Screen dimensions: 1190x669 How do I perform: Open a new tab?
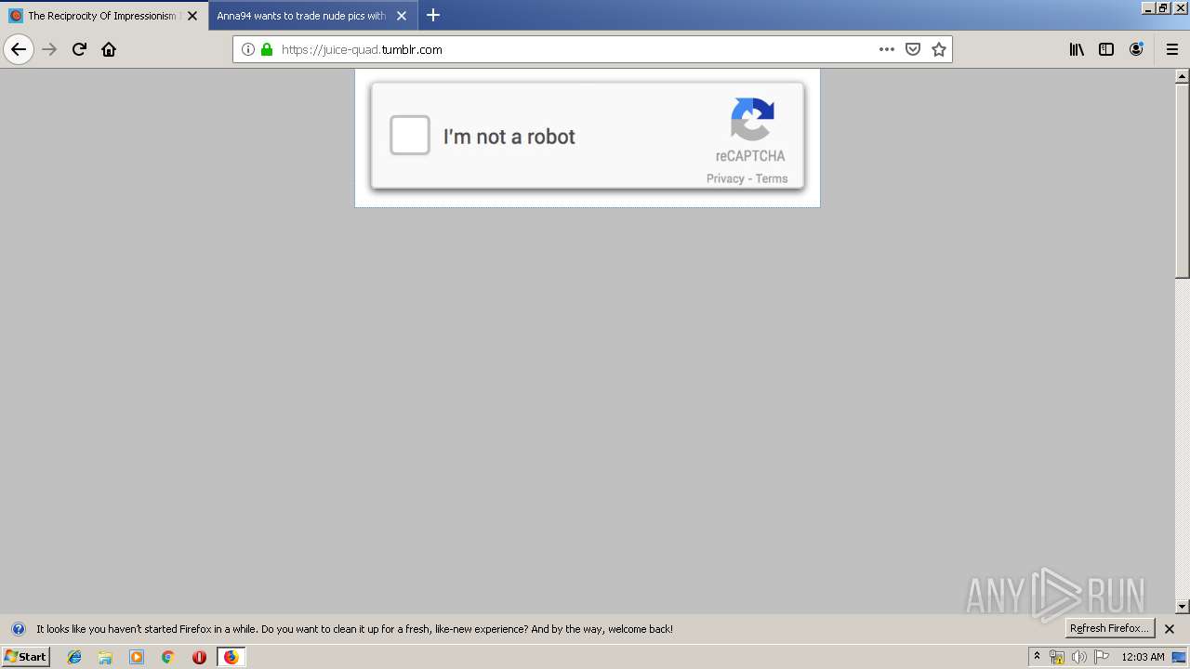pos(433,16)
